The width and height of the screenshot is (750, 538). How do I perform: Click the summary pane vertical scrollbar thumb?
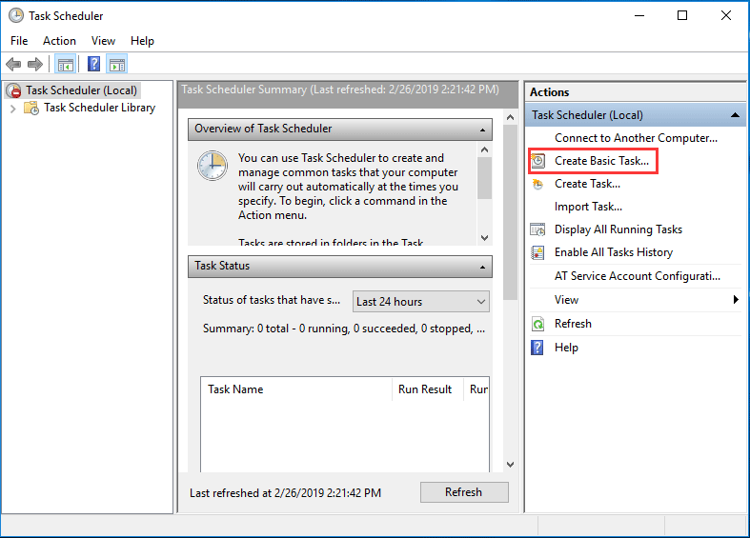point(511,211)
